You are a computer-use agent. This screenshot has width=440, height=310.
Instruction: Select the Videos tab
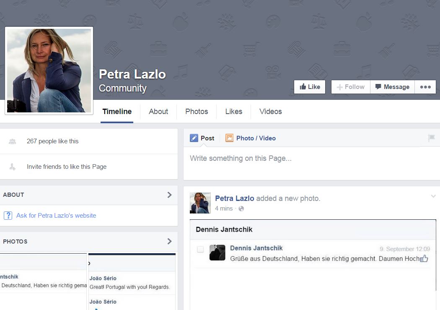(270, 112)
